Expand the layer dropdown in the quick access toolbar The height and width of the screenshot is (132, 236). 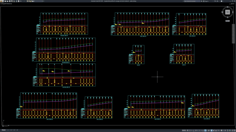tap(42, 1)
